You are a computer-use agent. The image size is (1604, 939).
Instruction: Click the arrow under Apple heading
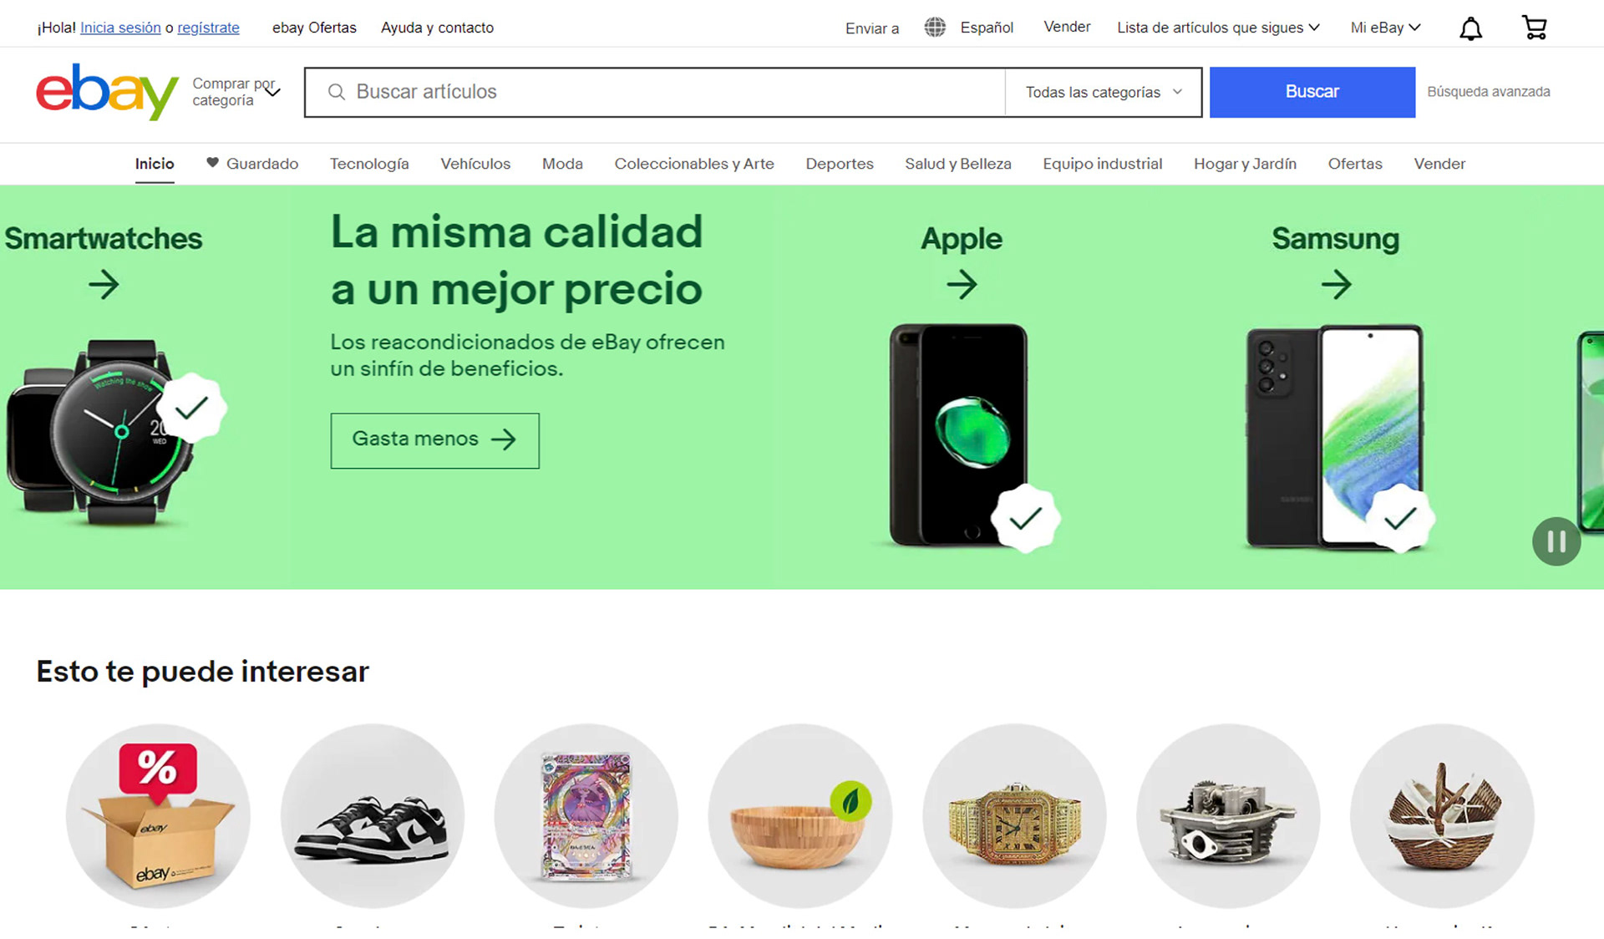coord(962,284)
